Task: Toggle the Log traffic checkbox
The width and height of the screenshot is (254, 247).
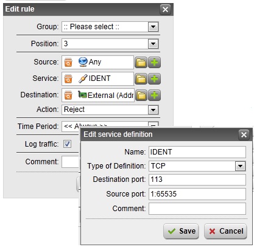Action: pos(67,144)
